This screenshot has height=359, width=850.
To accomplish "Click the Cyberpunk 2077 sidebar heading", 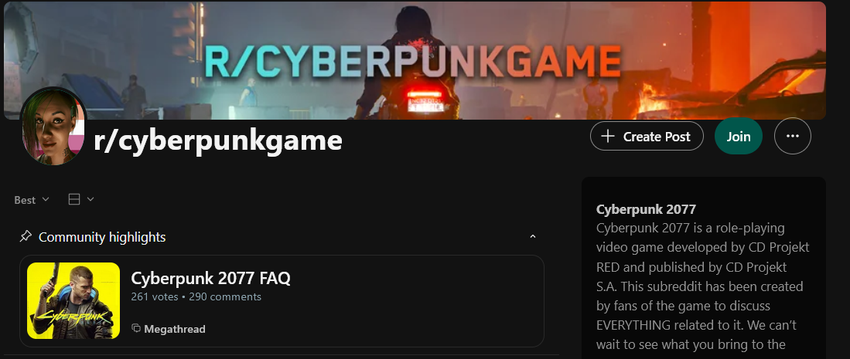I will pyautogui.click(x=646, y=209).
